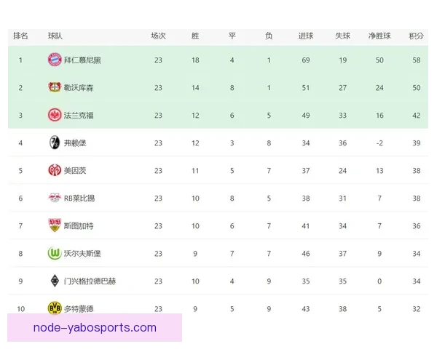Click the 场次 matches played header
The height and width of the screenshot is (349, 437).
point(158,36)
